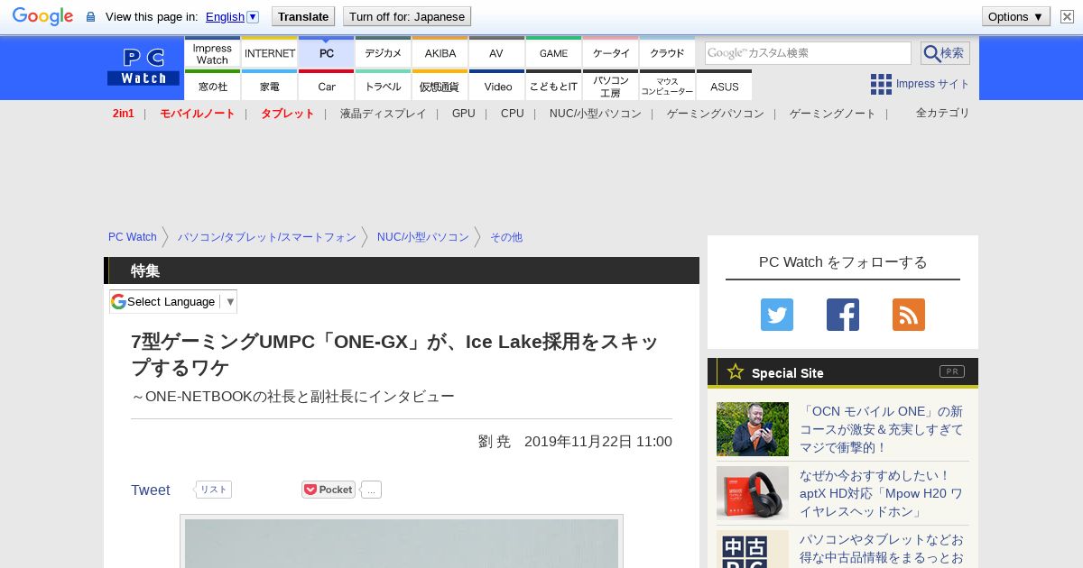Open the GAME tab
Image resolution: width=1083 pixels, height=568 pixels.
pos(553,53)
